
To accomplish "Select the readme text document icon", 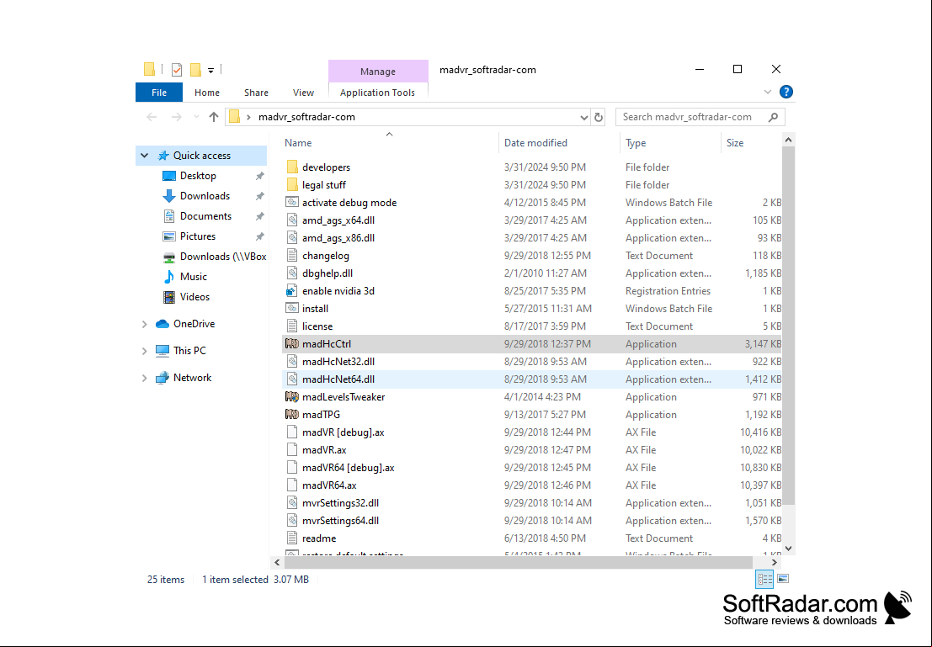I will click(x=292, y=538).
